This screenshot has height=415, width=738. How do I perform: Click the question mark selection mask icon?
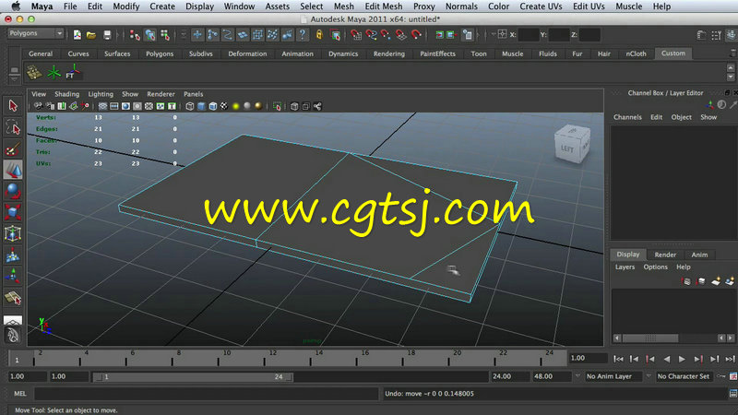point(303,35)
